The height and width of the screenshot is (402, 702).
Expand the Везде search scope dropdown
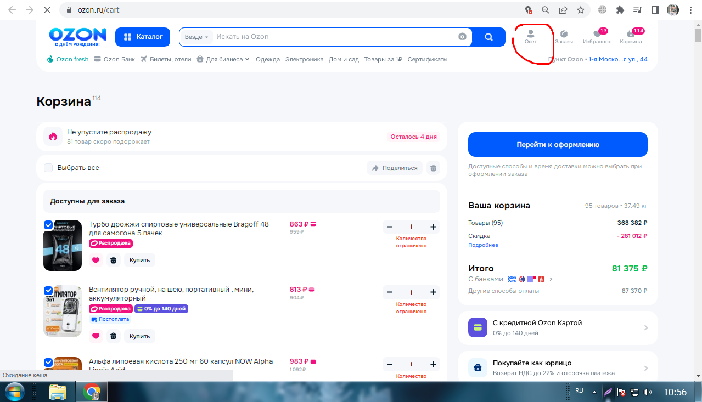196,37
